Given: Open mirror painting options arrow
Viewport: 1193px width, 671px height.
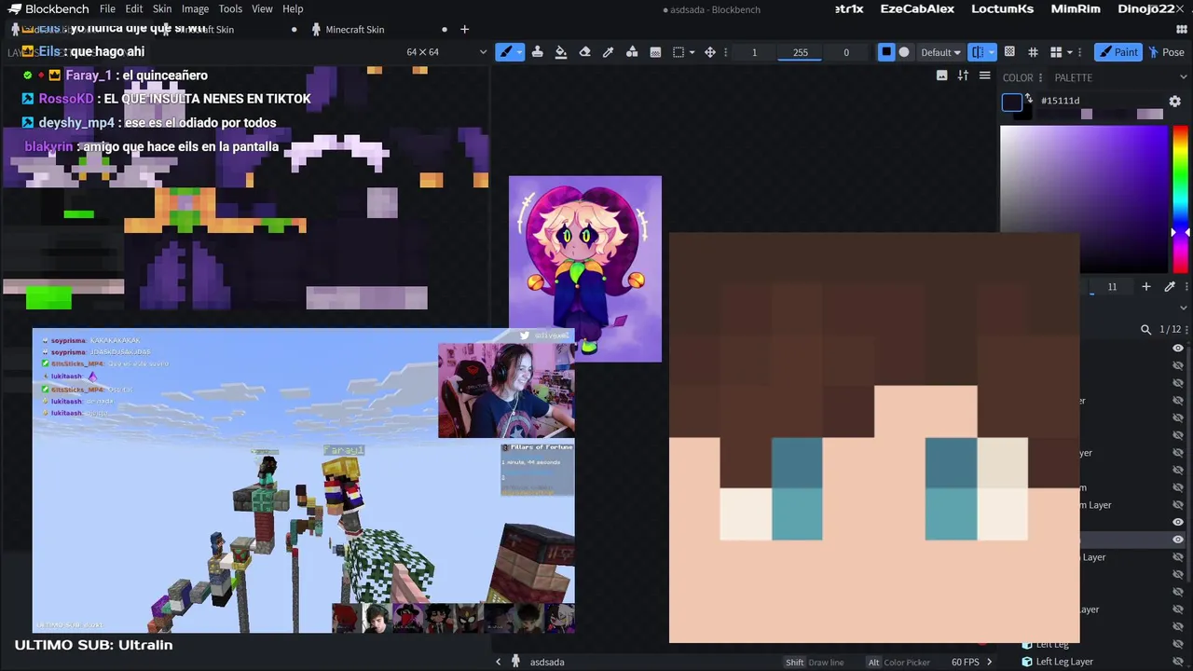Looking at the screenshot, I should 991,52.
